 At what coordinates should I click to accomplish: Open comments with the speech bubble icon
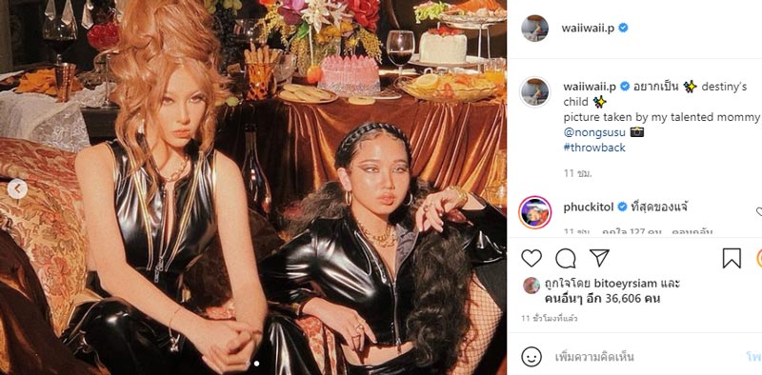[x=565, y=259]
